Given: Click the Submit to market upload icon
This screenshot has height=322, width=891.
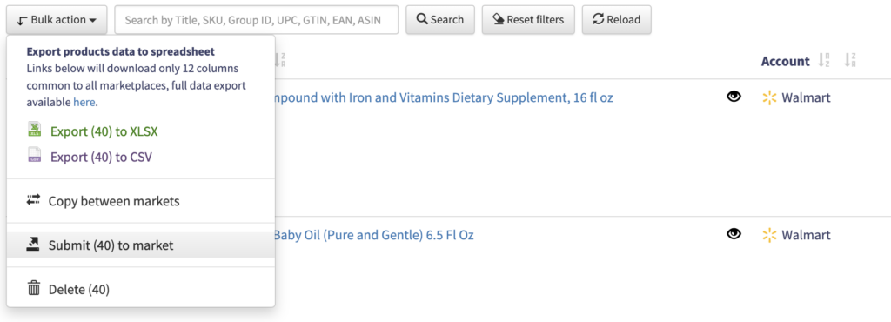Looking at the screenshot, I should [x=34, y=244].
